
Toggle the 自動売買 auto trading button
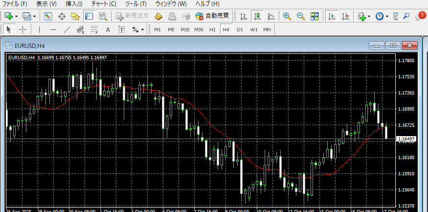pyautogui.click(x=212, y=16)
